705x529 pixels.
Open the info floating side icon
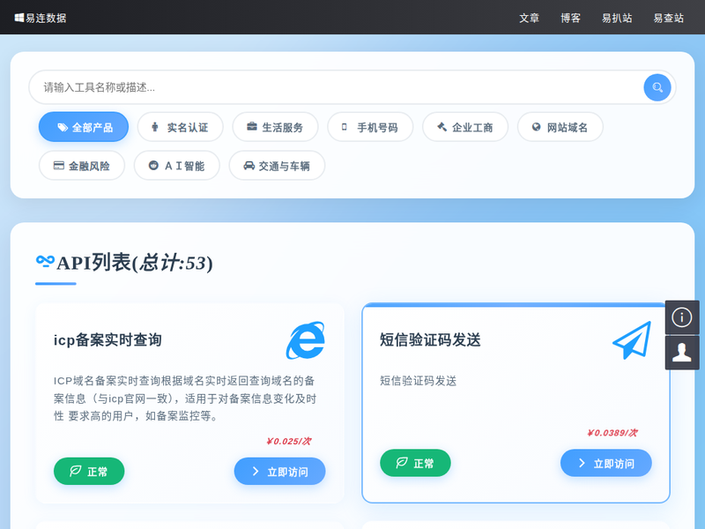682,317
